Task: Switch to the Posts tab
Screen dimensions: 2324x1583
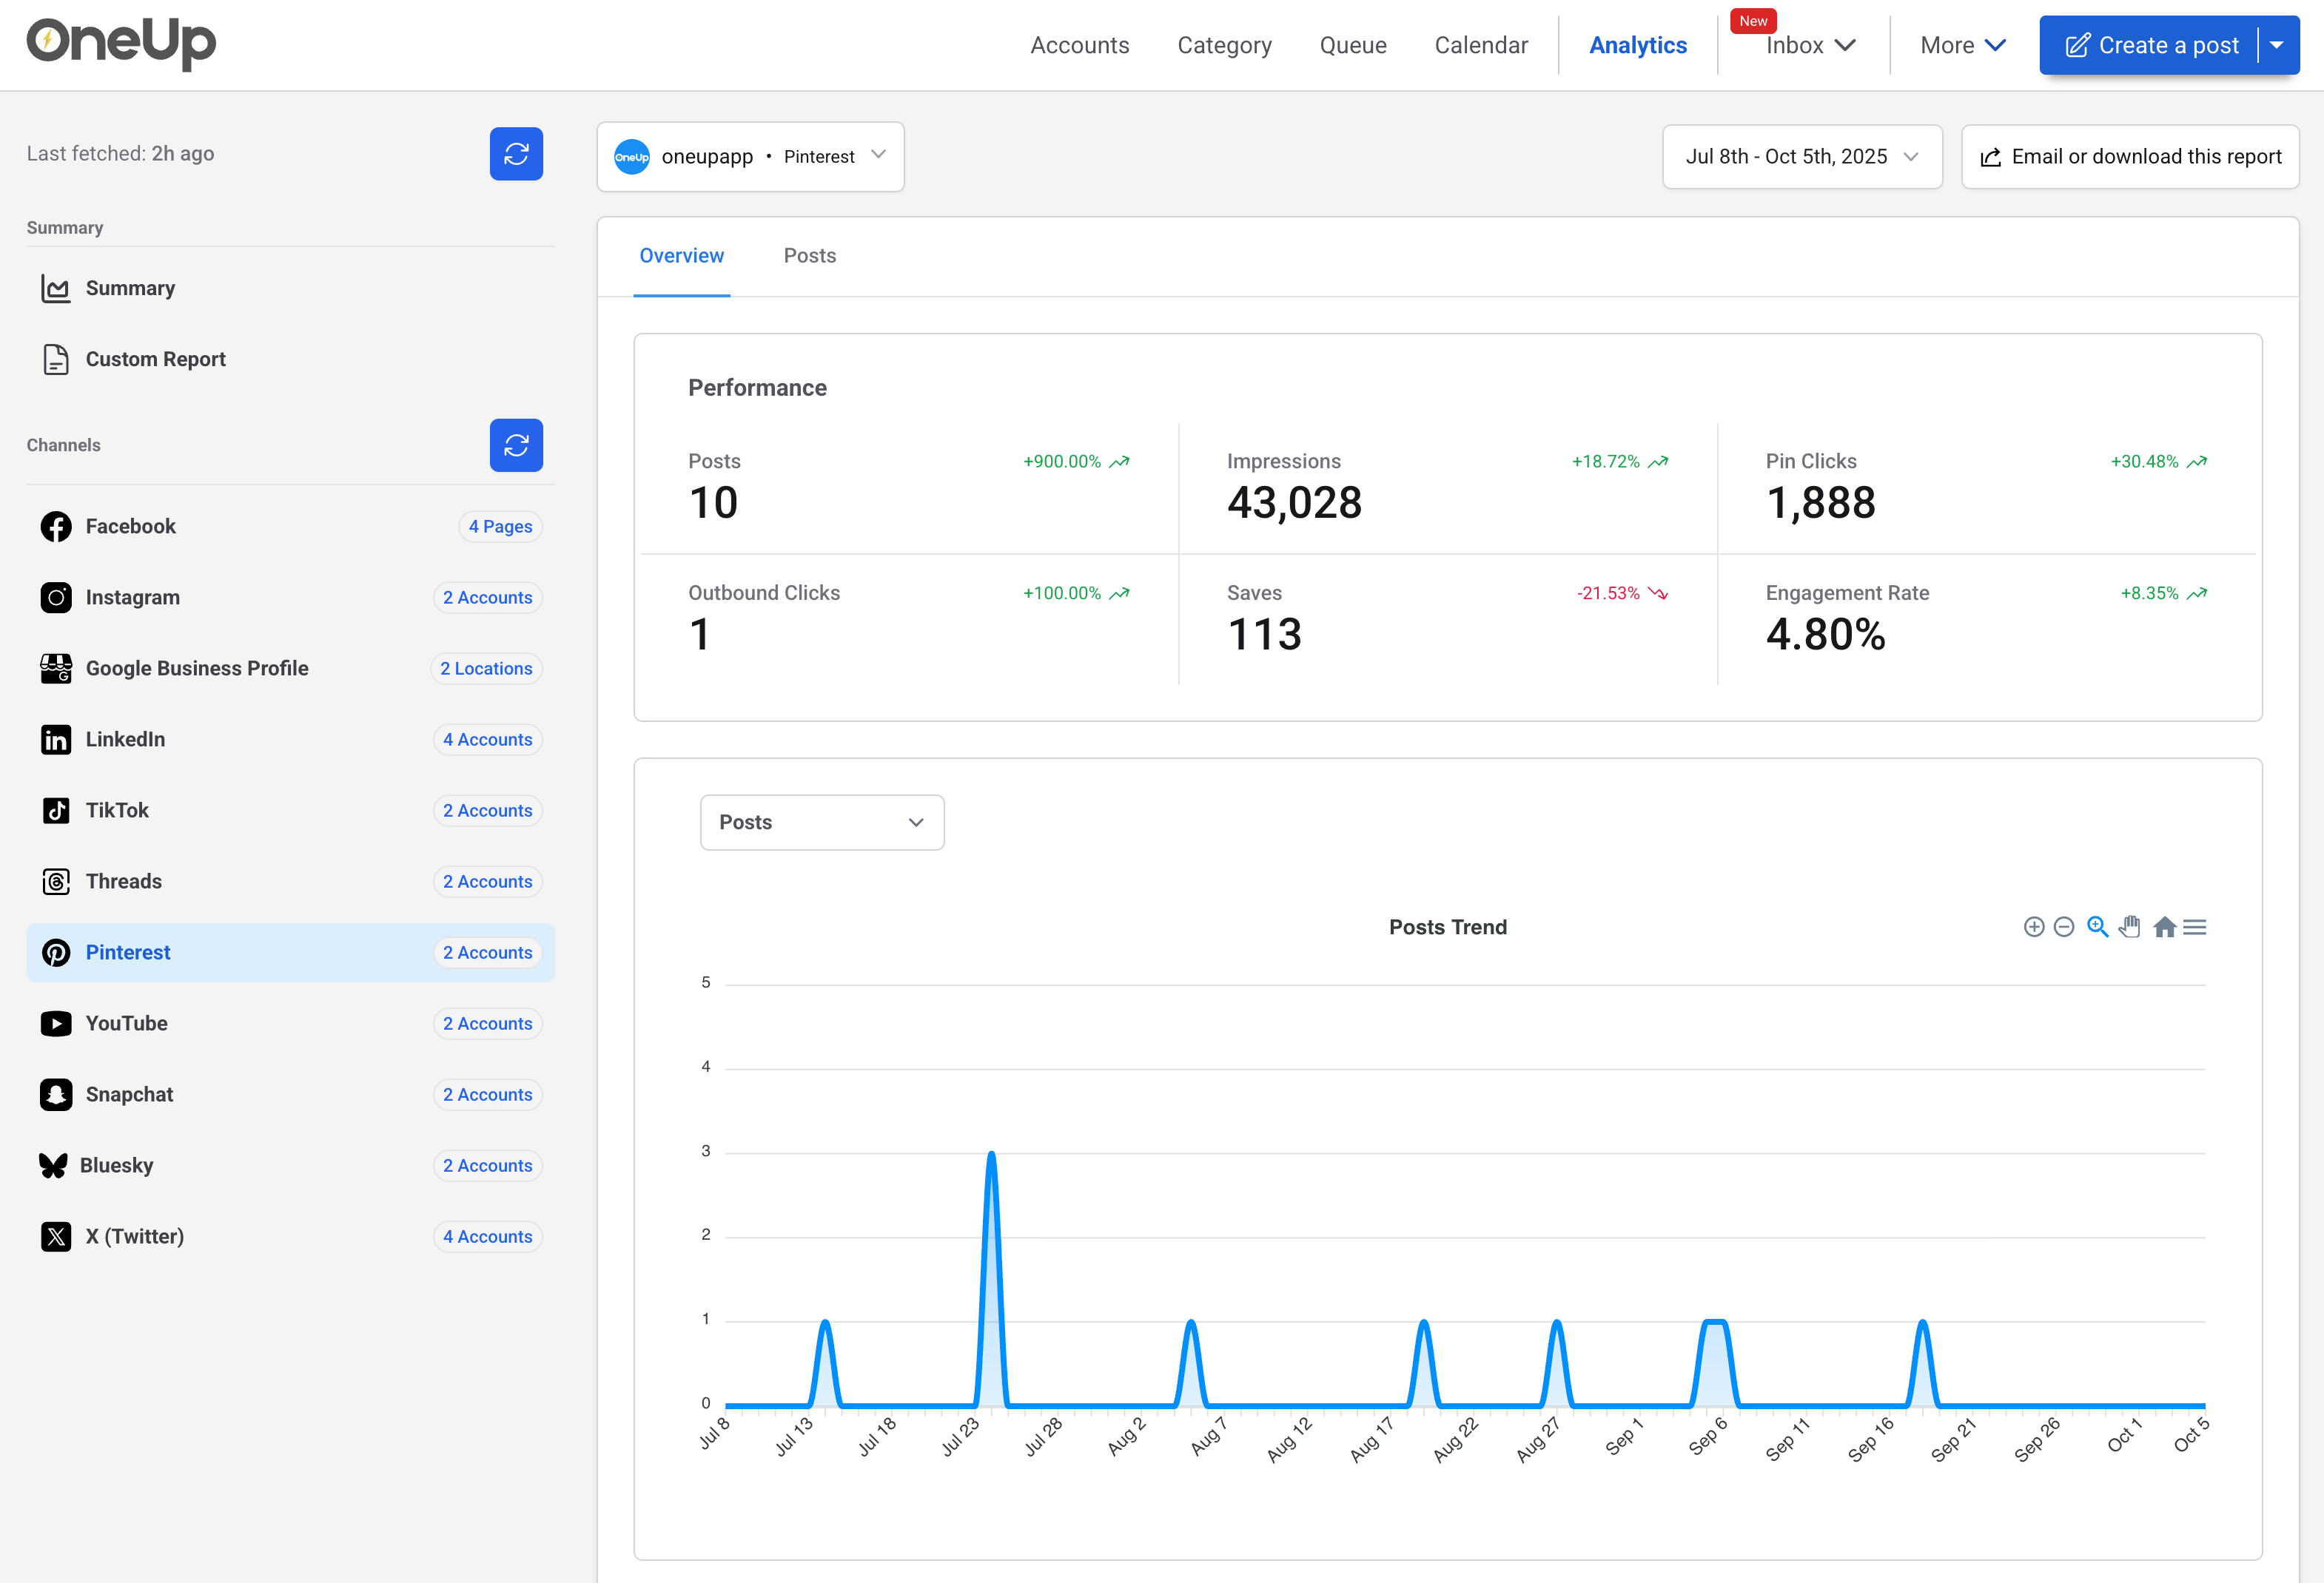Action: click(x=809, y=256)
